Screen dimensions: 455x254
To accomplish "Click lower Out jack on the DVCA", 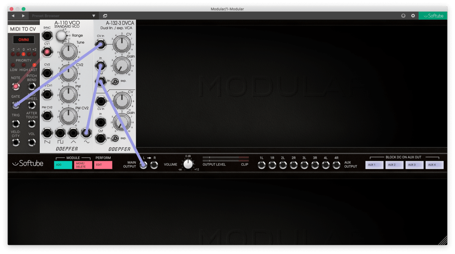I will pos(100,139).
